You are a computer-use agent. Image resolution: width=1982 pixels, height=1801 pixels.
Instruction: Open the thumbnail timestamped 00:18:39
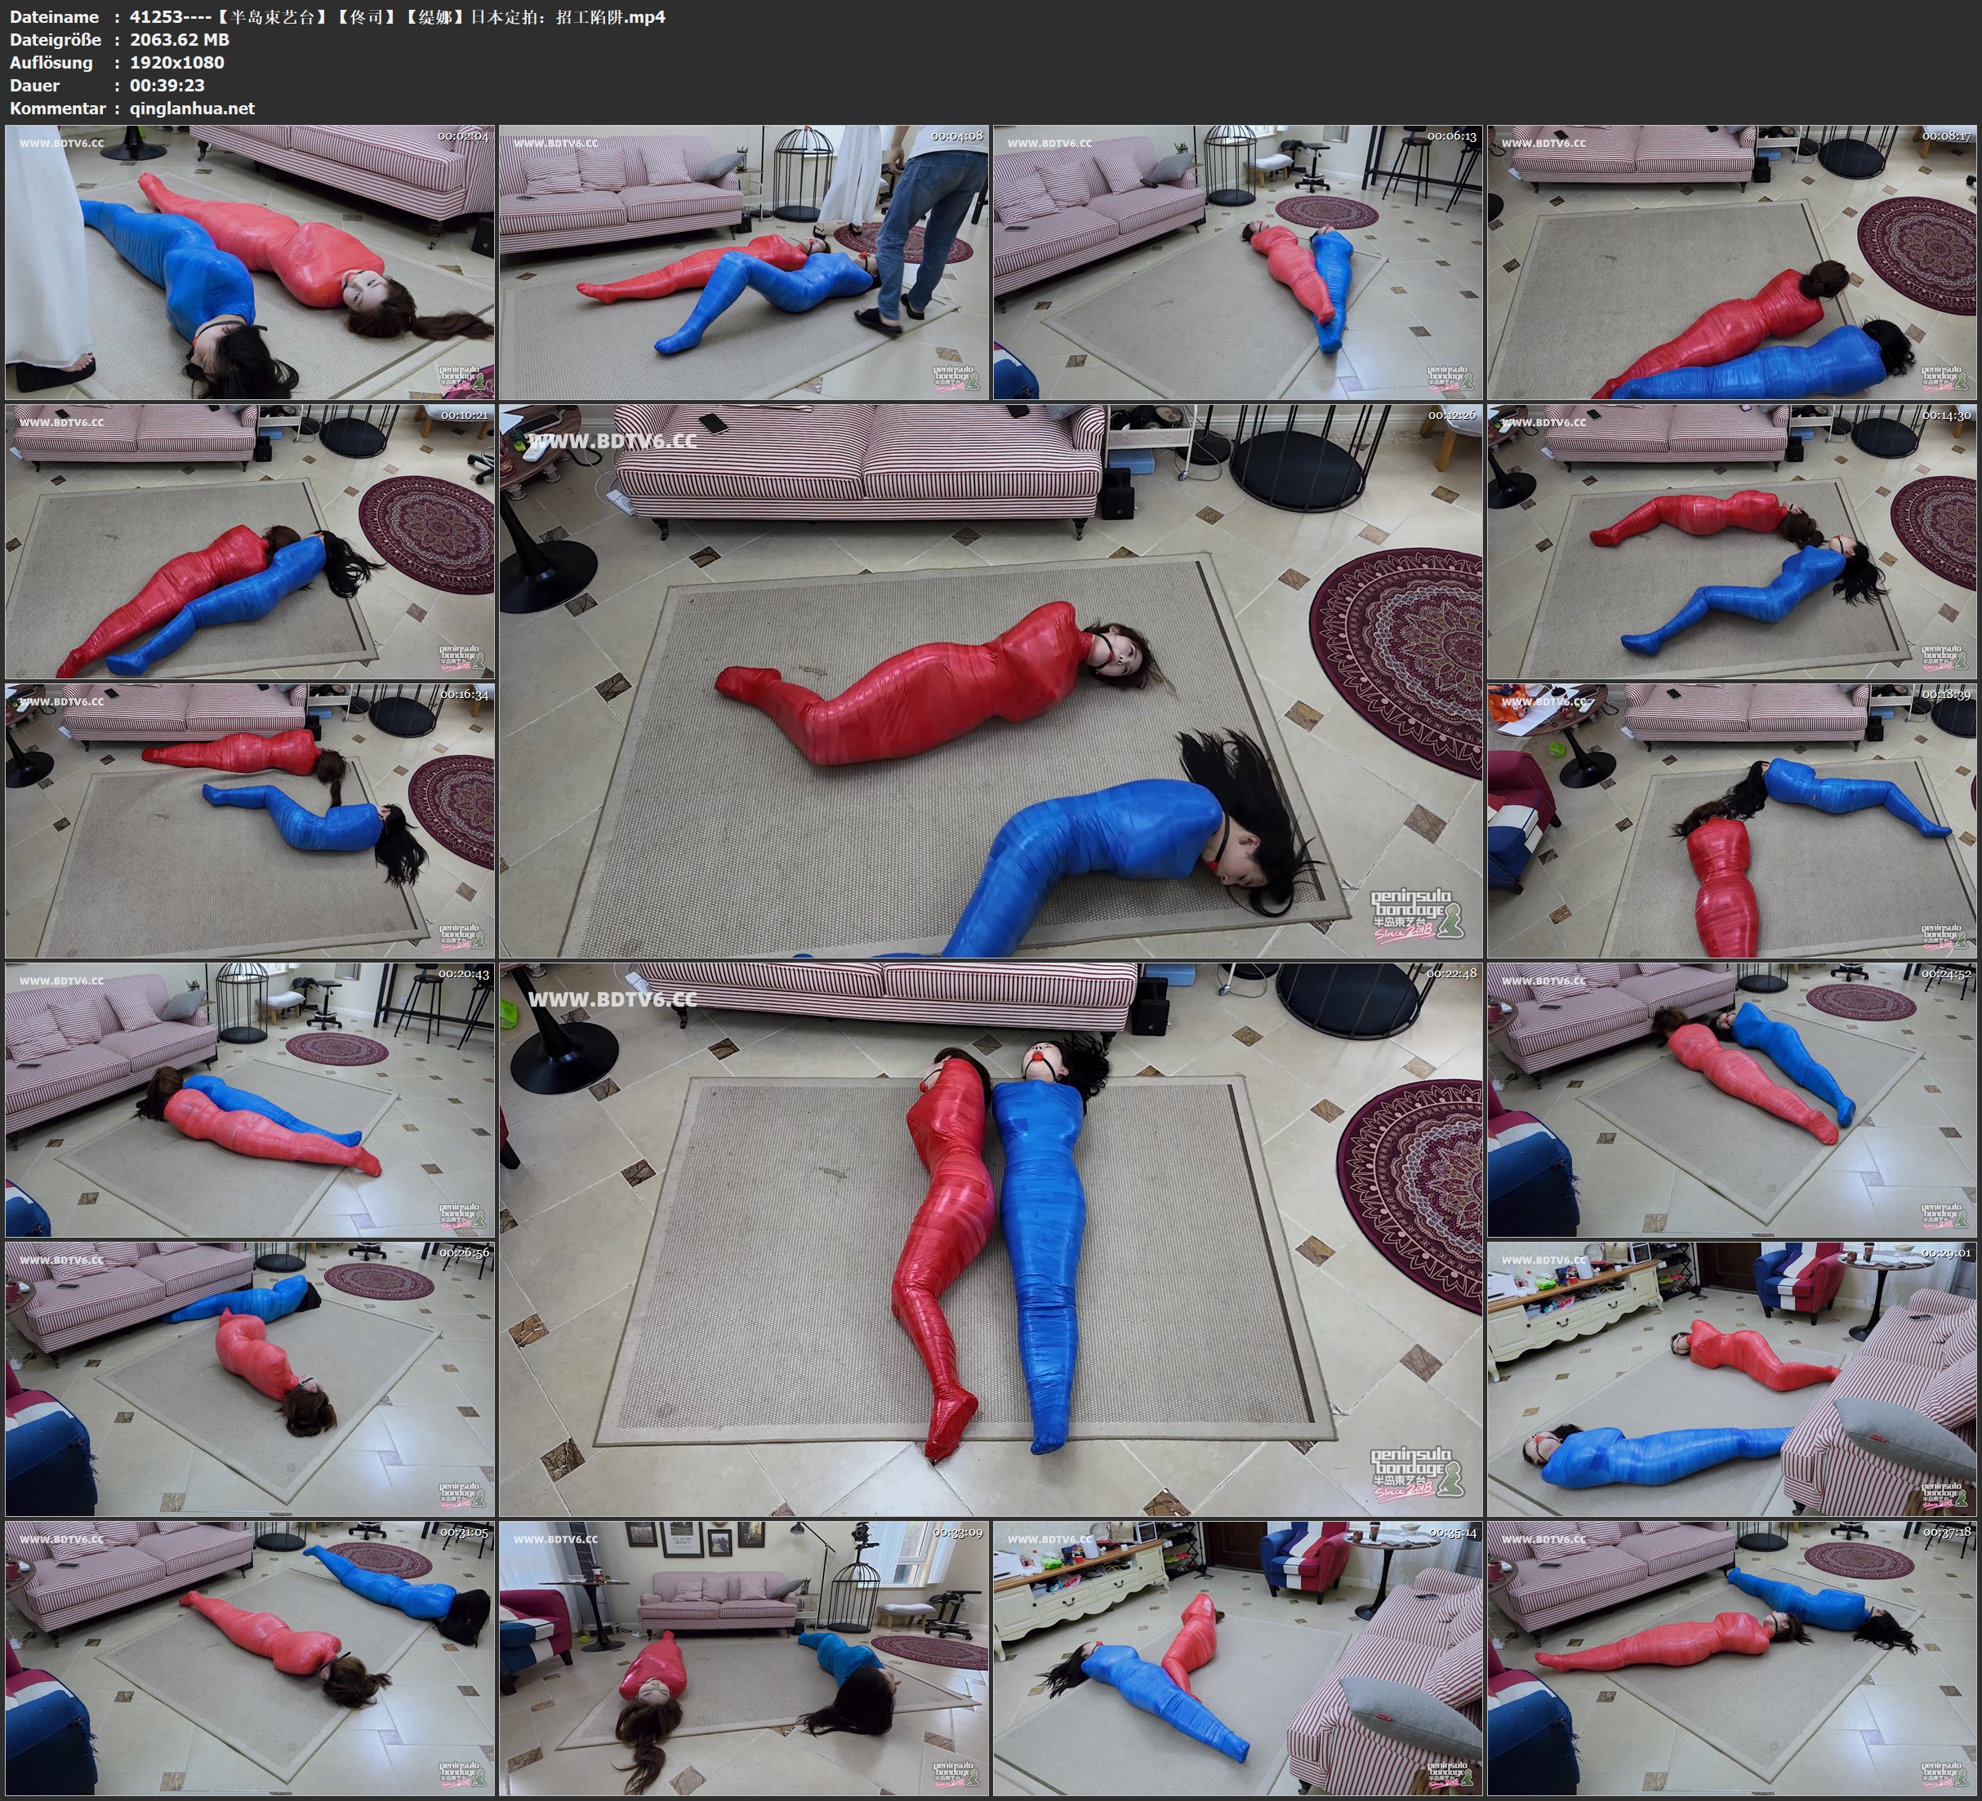[1731, 820]
